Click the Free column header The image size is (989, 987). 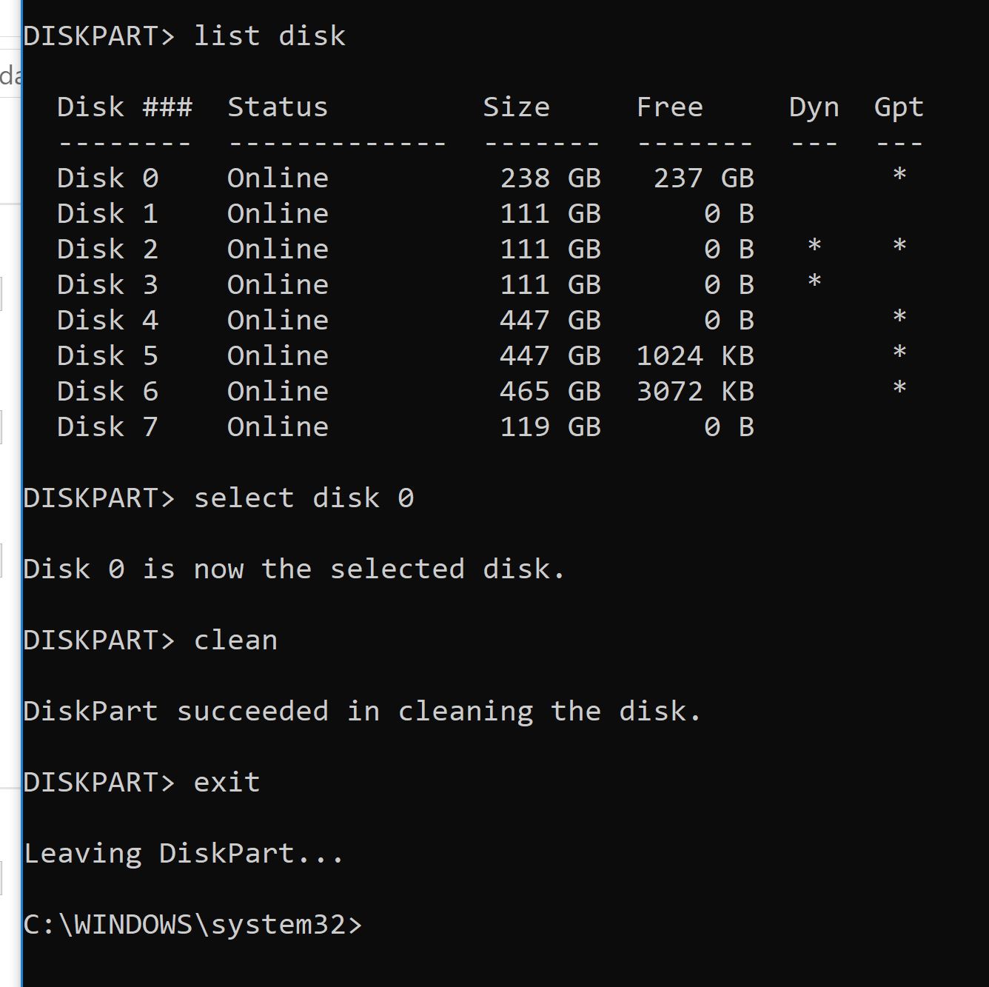(x=670, y=107)
